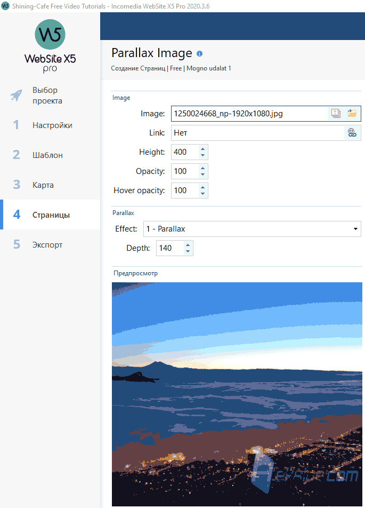Decrease the Opacity value
365x508 pixels.
pyautogui.click(x=202, y=174)
